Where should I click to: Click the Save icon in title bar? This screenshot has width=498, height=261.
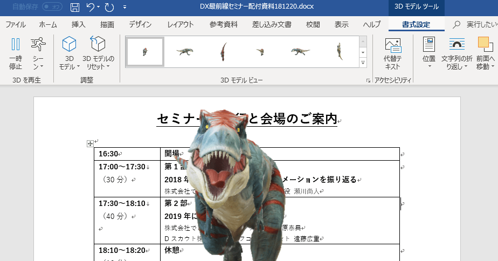tap(74, 8)
